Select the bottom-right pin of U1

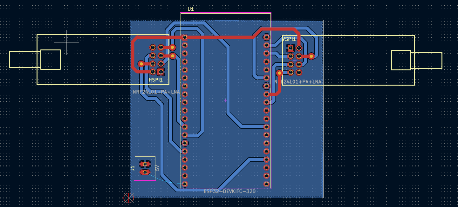pos(266,184)
